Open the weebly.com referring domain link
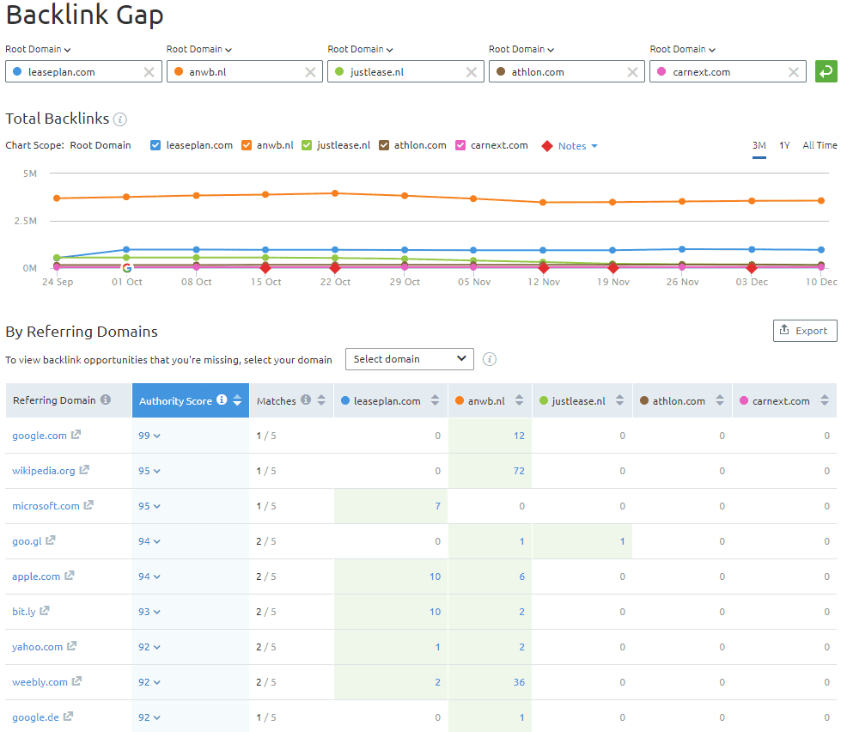This screenshot has width=841, height=732. (x=40, y=682)
